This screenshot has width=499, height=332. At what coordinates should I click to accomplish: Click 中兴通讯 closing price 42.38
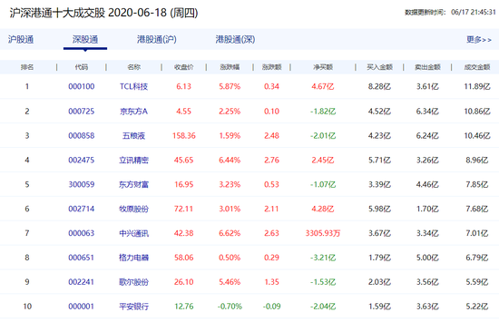(x=184, y=233)
